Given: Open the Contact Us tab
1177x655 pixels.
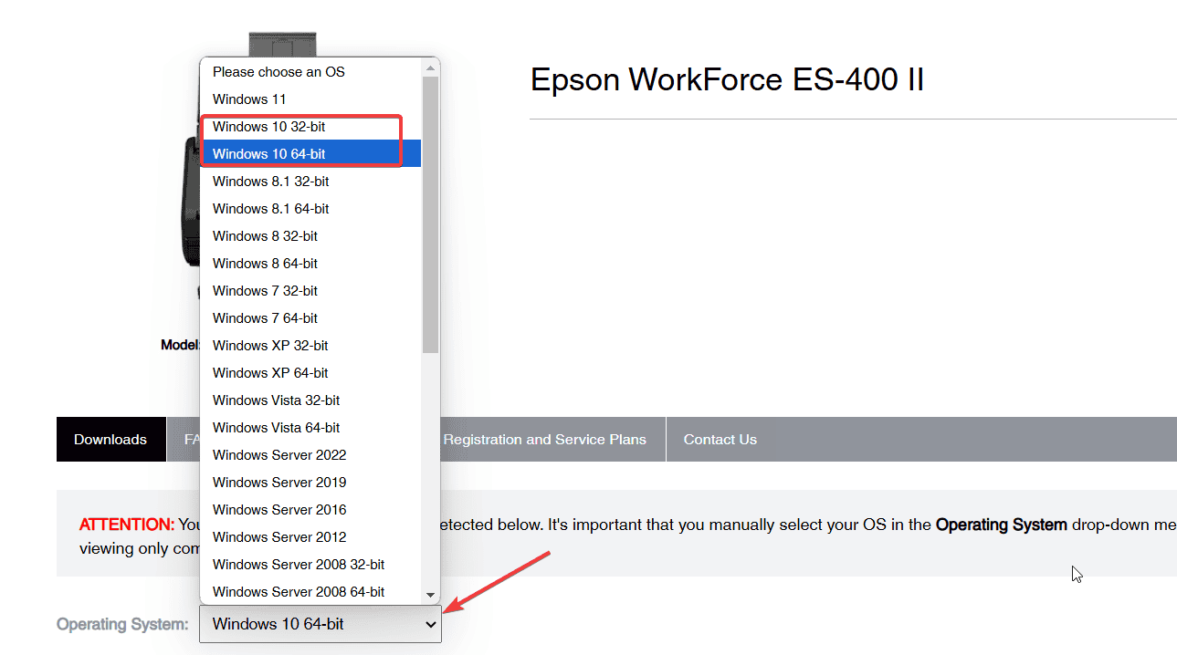Looking at the screenshot, I should [720, 439].
